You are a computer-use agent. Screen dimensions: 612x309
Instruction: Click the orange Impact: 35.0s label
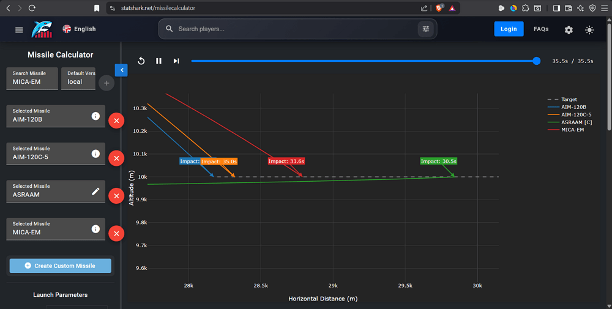tap(218, 162)
